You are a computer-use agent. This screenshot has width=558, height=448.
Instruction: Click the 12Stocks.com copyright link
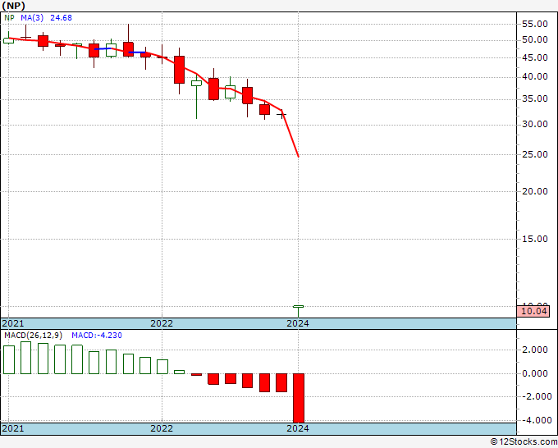click(524, 442)
